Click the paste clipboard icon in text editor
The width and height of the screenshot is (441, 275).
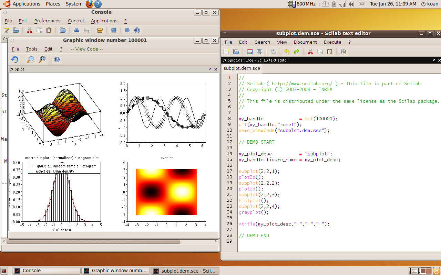[330, 52]
